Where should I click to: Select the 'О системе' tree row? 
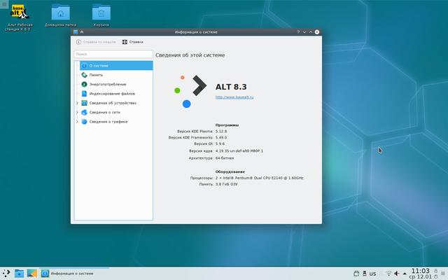point(116,66)
